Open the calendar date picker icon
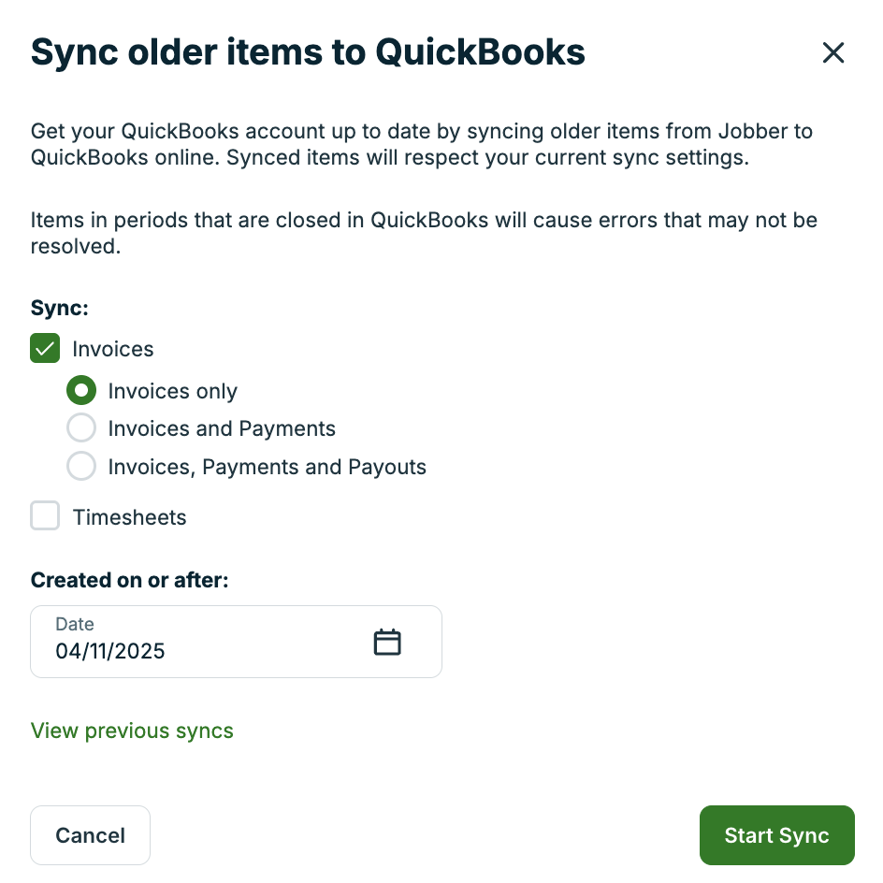883x883 pixels. point(387,642)
